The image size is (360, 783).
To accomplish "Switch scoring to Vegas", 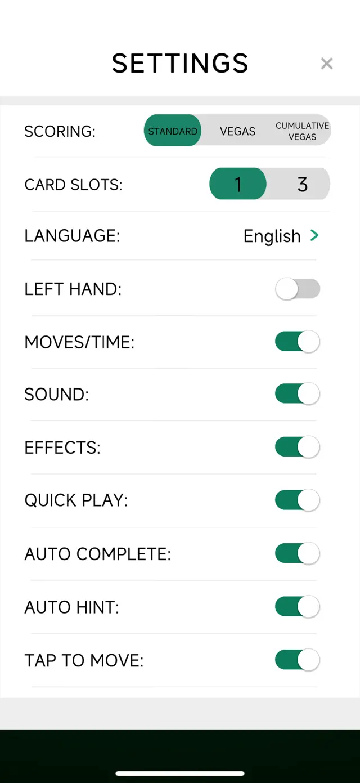I will coord(237,131).
